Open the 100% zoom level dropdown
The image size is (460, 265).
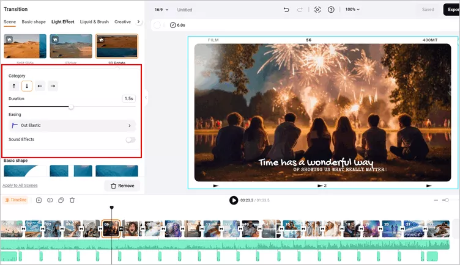(352, 10)
